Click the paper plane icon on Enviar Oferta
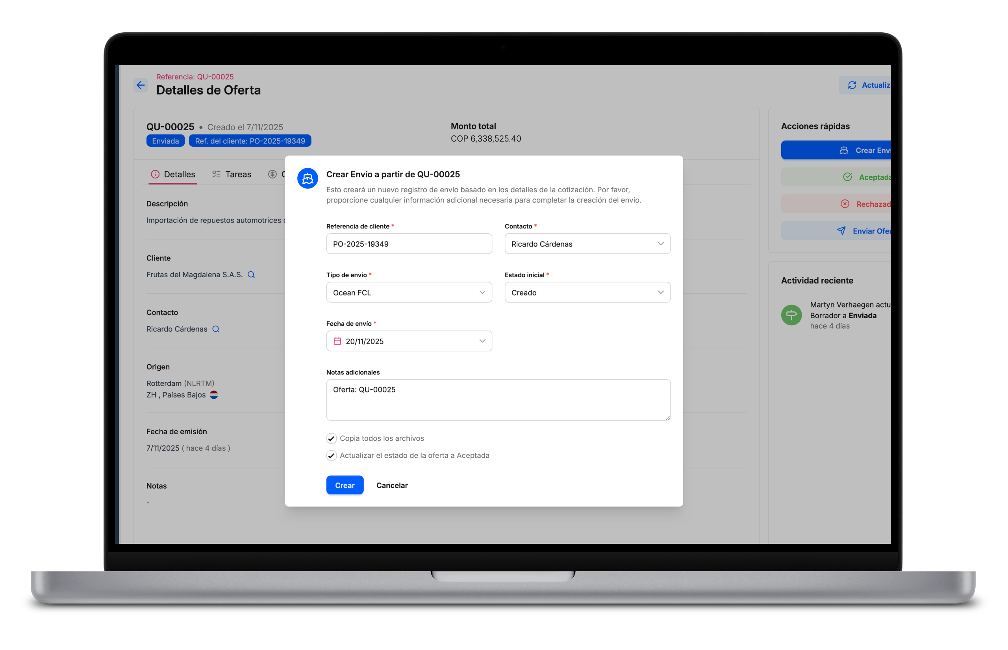Image resolution: width=1008 pixels, height=650 pixels. click(841, 231)
